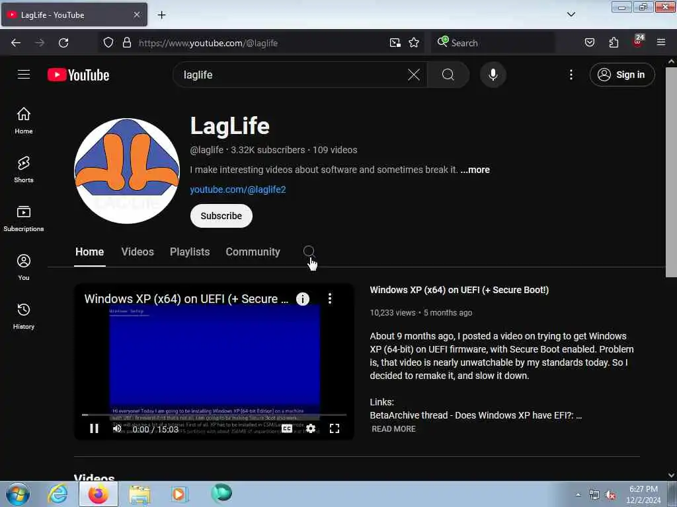Subscribe to the LagLife channel
The image size is (677, 507).
pos(221,216)
